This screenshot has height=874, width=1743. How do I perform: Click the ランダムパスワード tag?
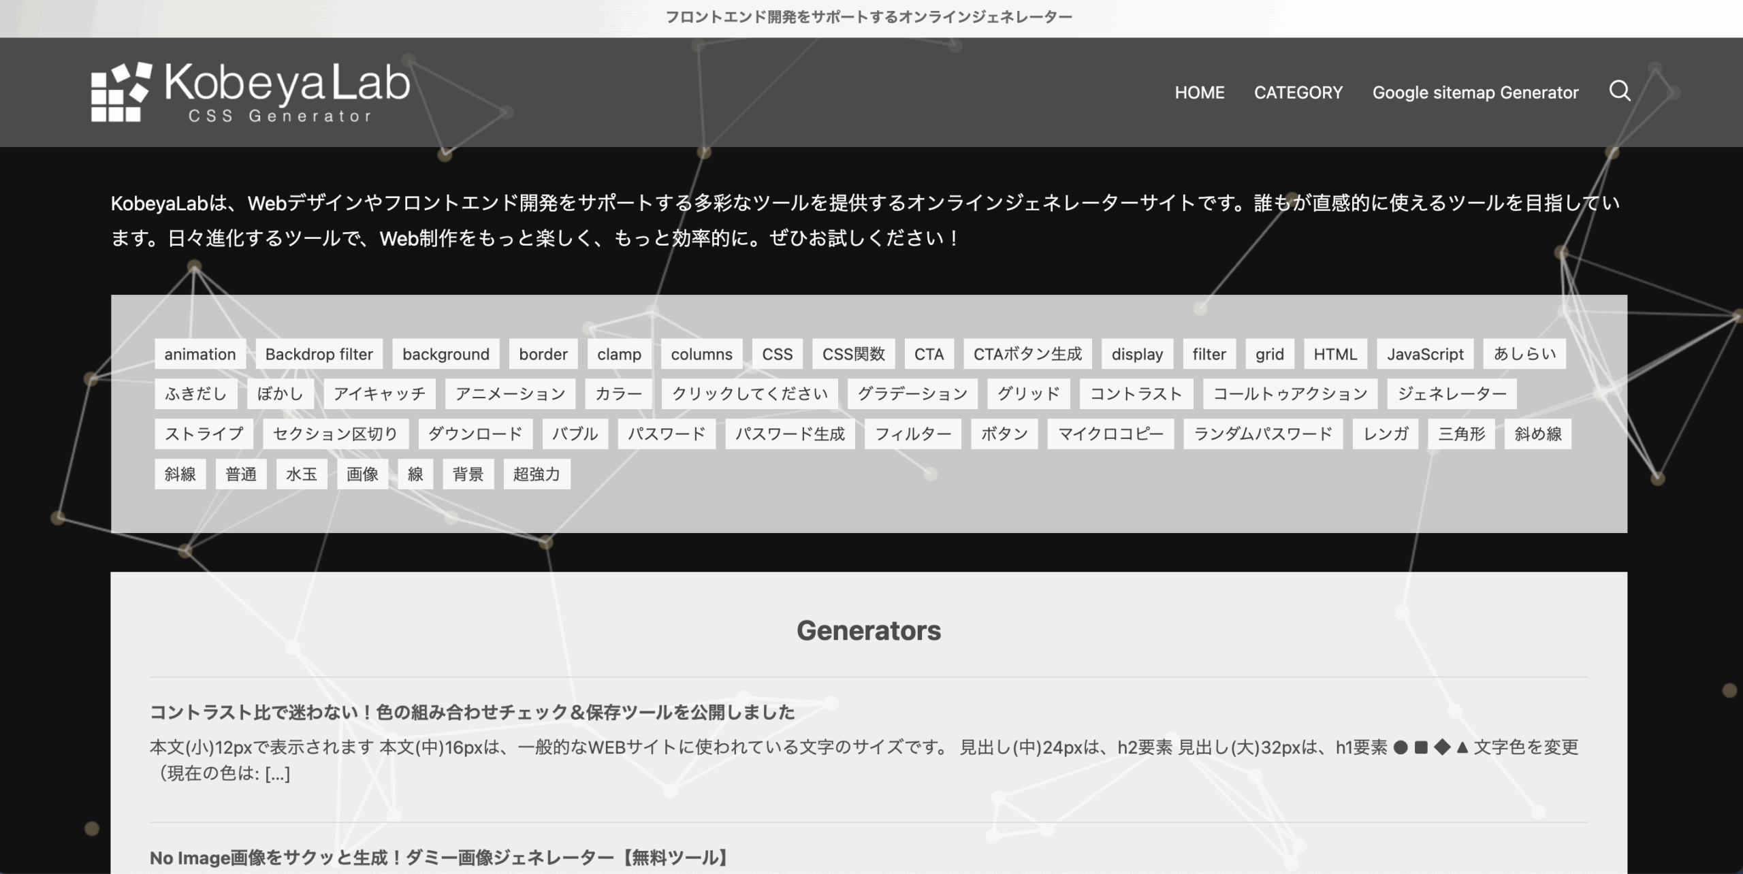point(1263,434)
